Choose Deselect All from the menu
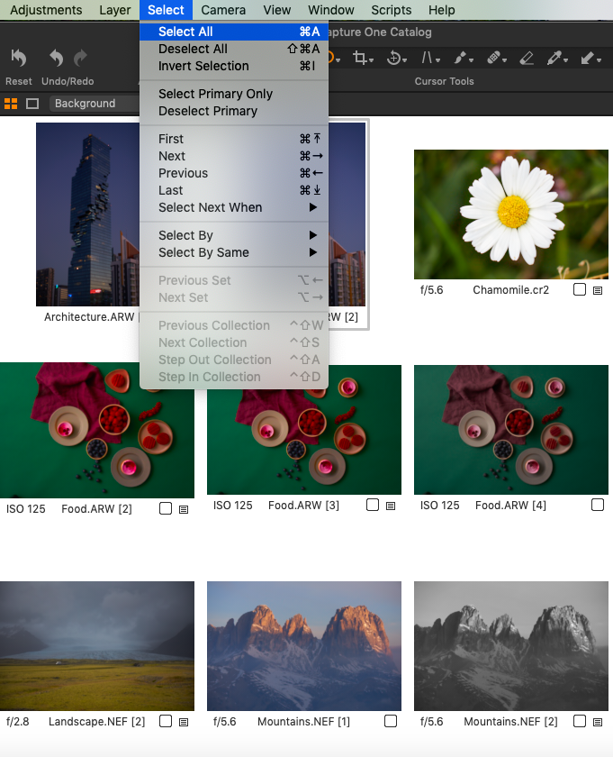Image resolution: width=613 pixels, height=757 pixels. (x=234, y=49)
